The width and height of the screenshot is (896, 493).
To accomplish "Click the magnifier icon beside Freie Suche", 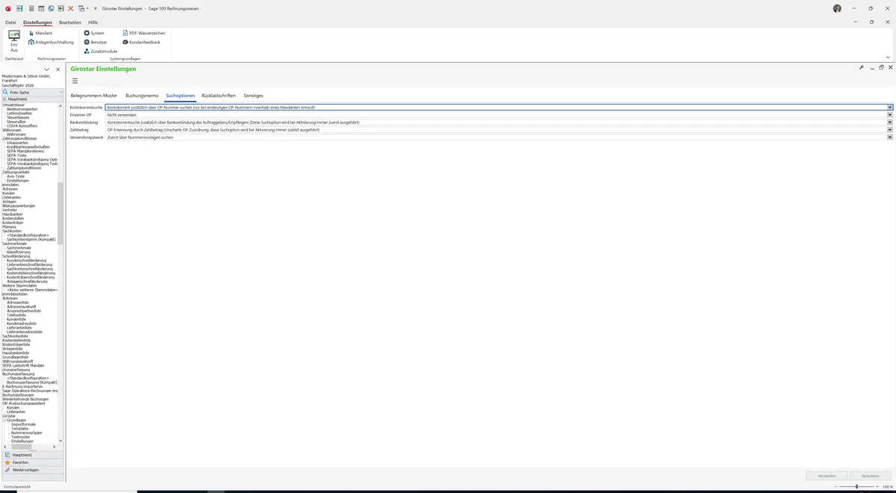I will [x=5, y=92].
